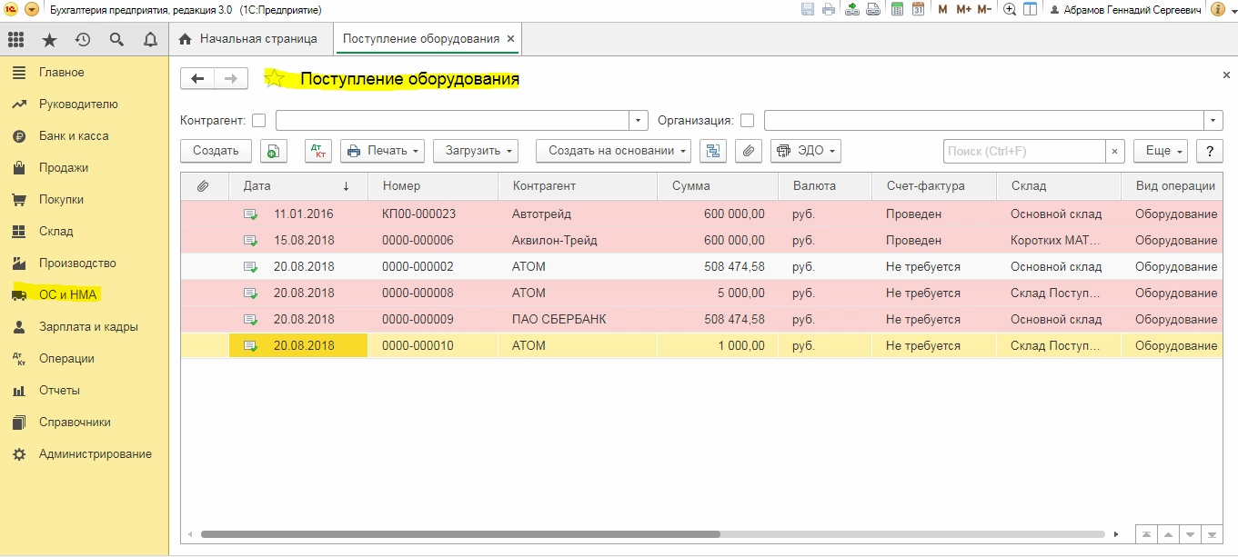1238x557 pixels.
Task: Click the paperclip attachments toolbar button
Action: coord(748,151)
